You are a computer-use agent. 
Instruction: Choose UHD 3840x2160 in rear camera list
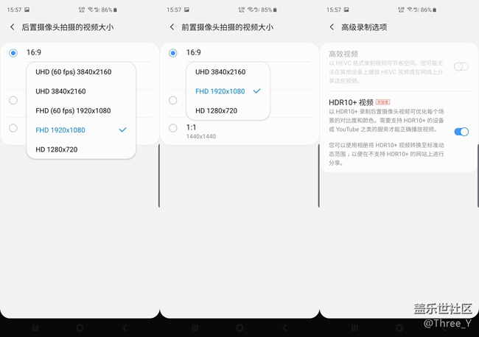[x=81, y=91]
